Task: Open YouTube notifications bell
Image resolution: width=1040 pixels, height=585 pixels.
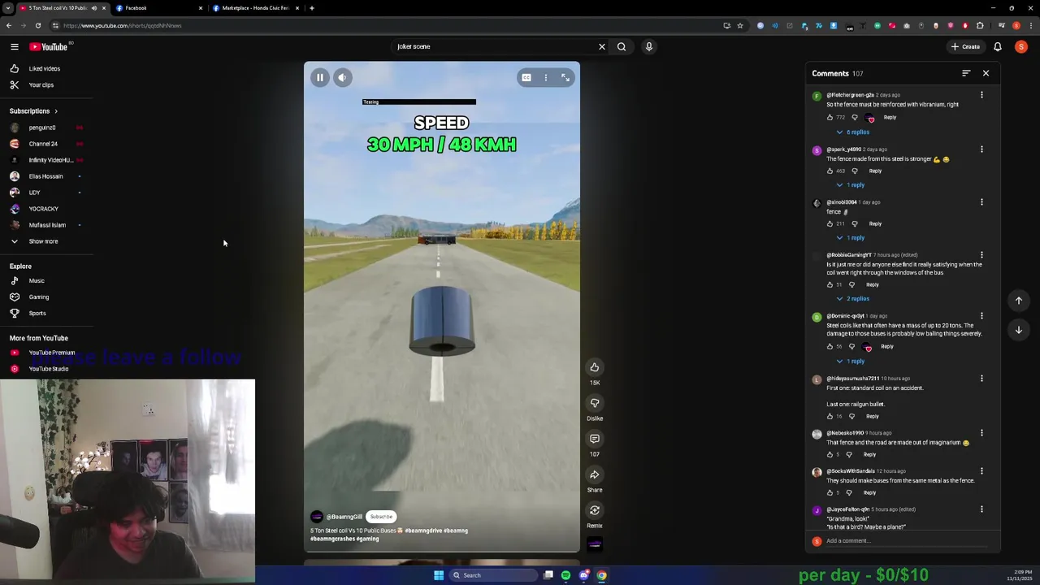Action: pos(998,46)
